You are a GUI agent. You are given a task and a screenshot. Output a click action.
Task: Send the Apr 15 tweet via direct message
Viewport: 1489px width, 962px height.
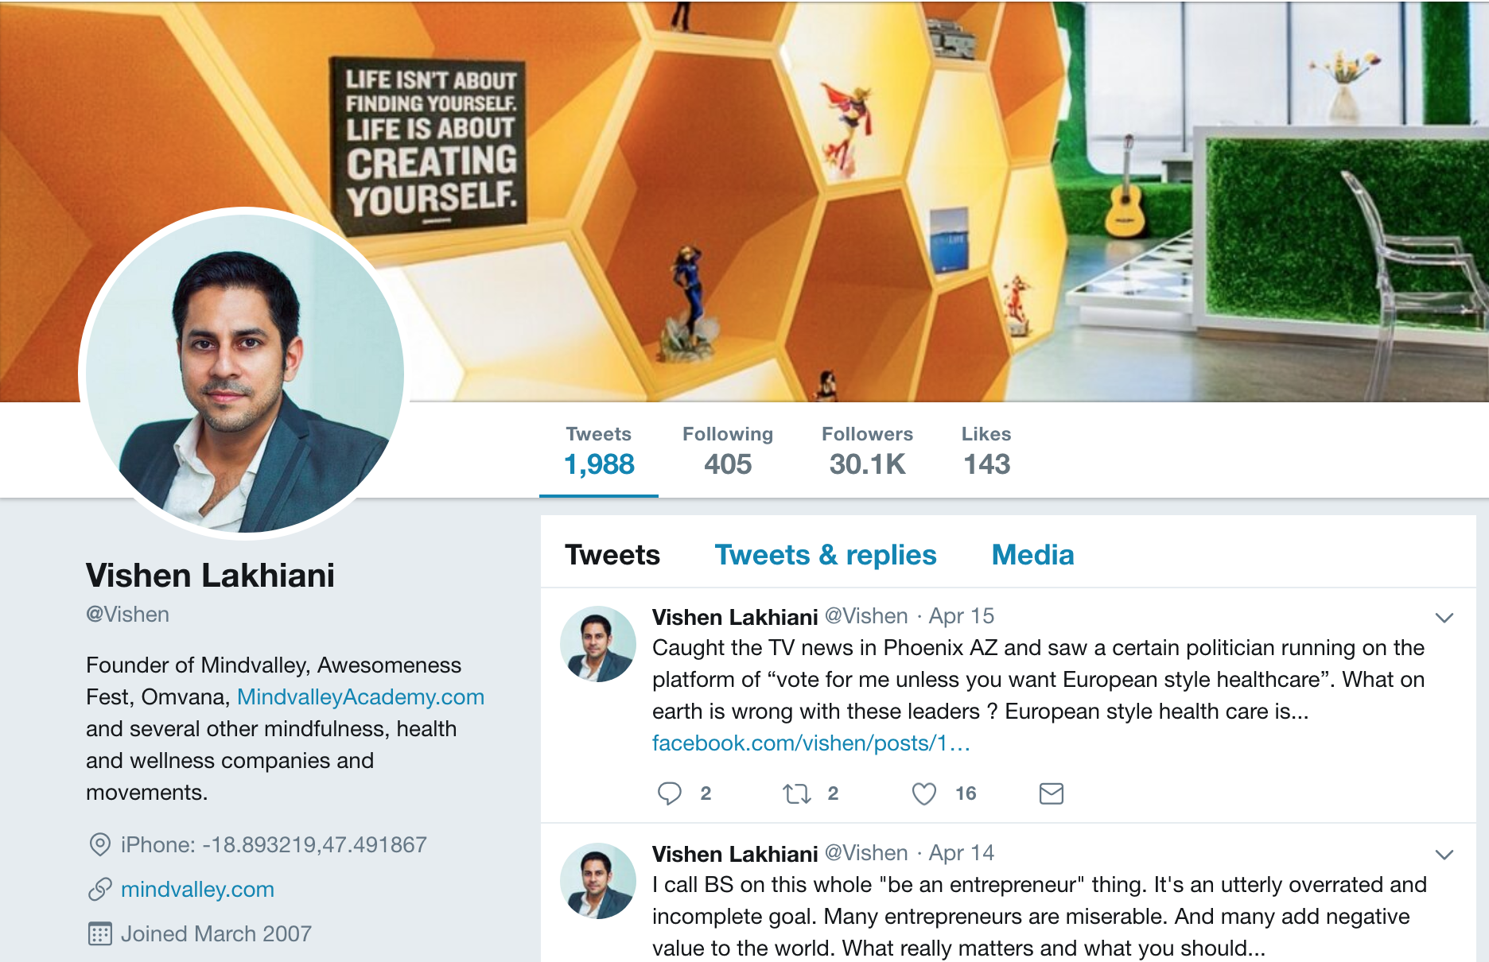[x=1051, y=793]
